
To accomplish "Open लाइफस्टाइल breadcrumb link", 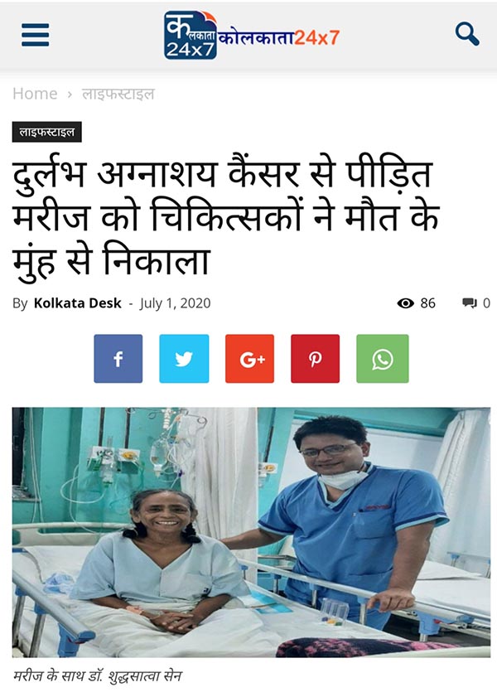I will pyautogui.click(x=118, y=94).
